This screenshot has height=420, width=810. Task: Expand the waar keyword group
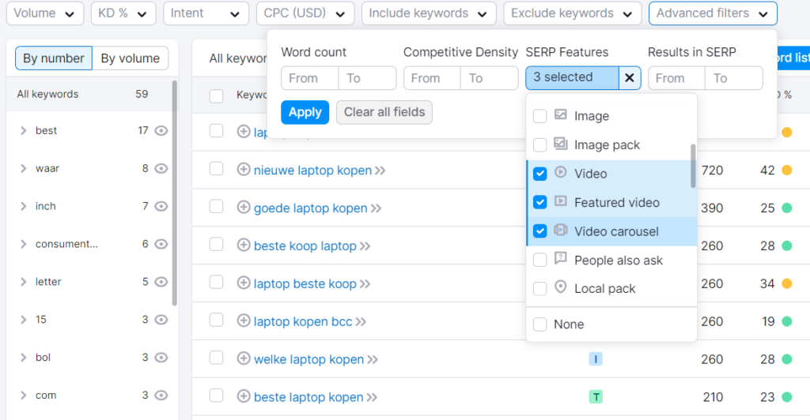pos(24,169)
